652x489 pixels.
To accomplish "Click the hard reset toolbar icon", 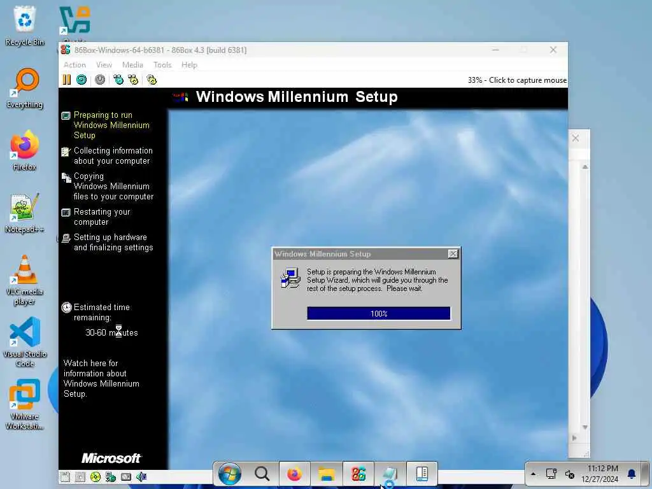I will pyautogui.click(x=81, y=80).
